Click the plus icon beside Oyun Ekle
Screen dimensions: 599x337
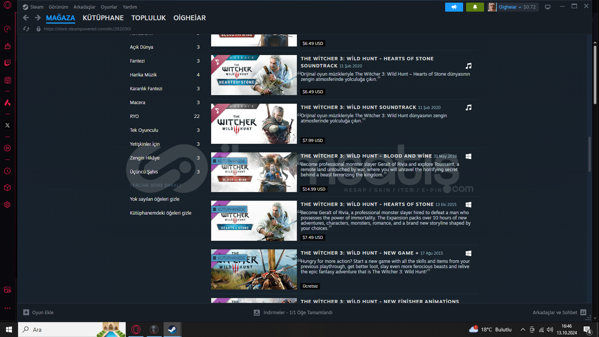[x=26, y=312]
